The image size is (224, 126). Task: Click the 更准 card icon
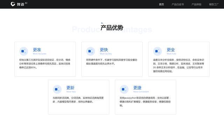pos(23,51)
